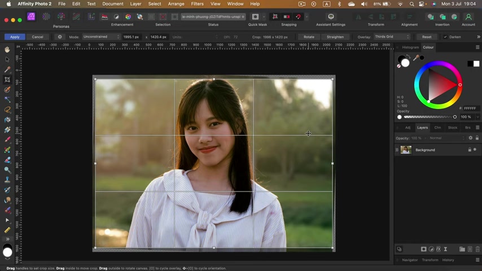Viewport: 482px width, 271px height.
Task: Open the Overlay Thirds Grid dropdown
Action: [392, 37]
